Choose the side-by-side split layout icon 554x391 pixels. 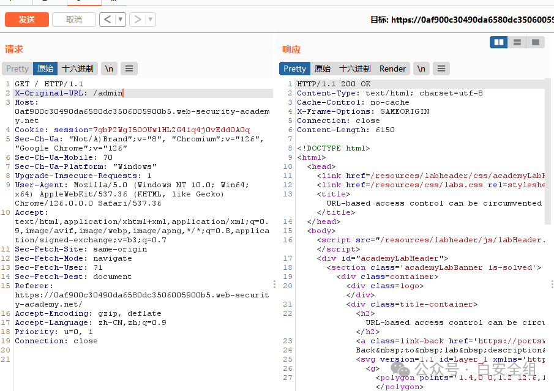click(499, 42)
